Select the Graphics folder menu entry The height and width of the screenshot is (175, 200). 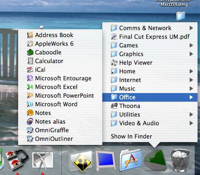(150, 54)
